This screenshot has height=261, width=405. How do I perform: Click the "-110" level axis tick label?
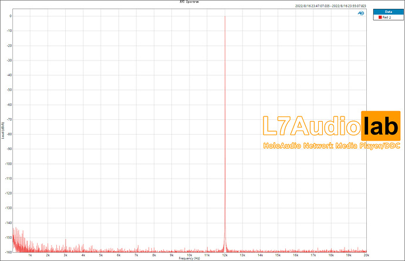coord(9,179)
